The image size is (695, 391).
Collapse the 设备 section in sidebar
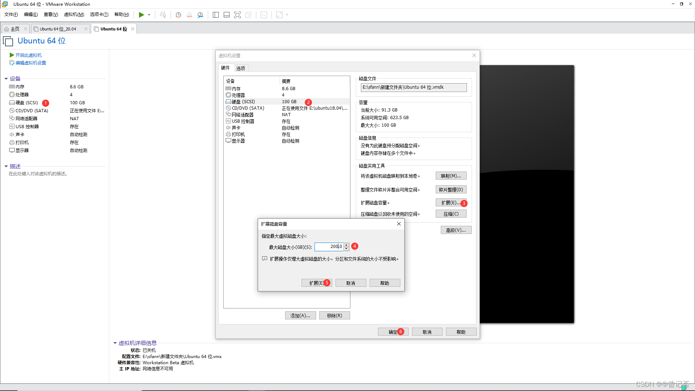tap(6, 79)
